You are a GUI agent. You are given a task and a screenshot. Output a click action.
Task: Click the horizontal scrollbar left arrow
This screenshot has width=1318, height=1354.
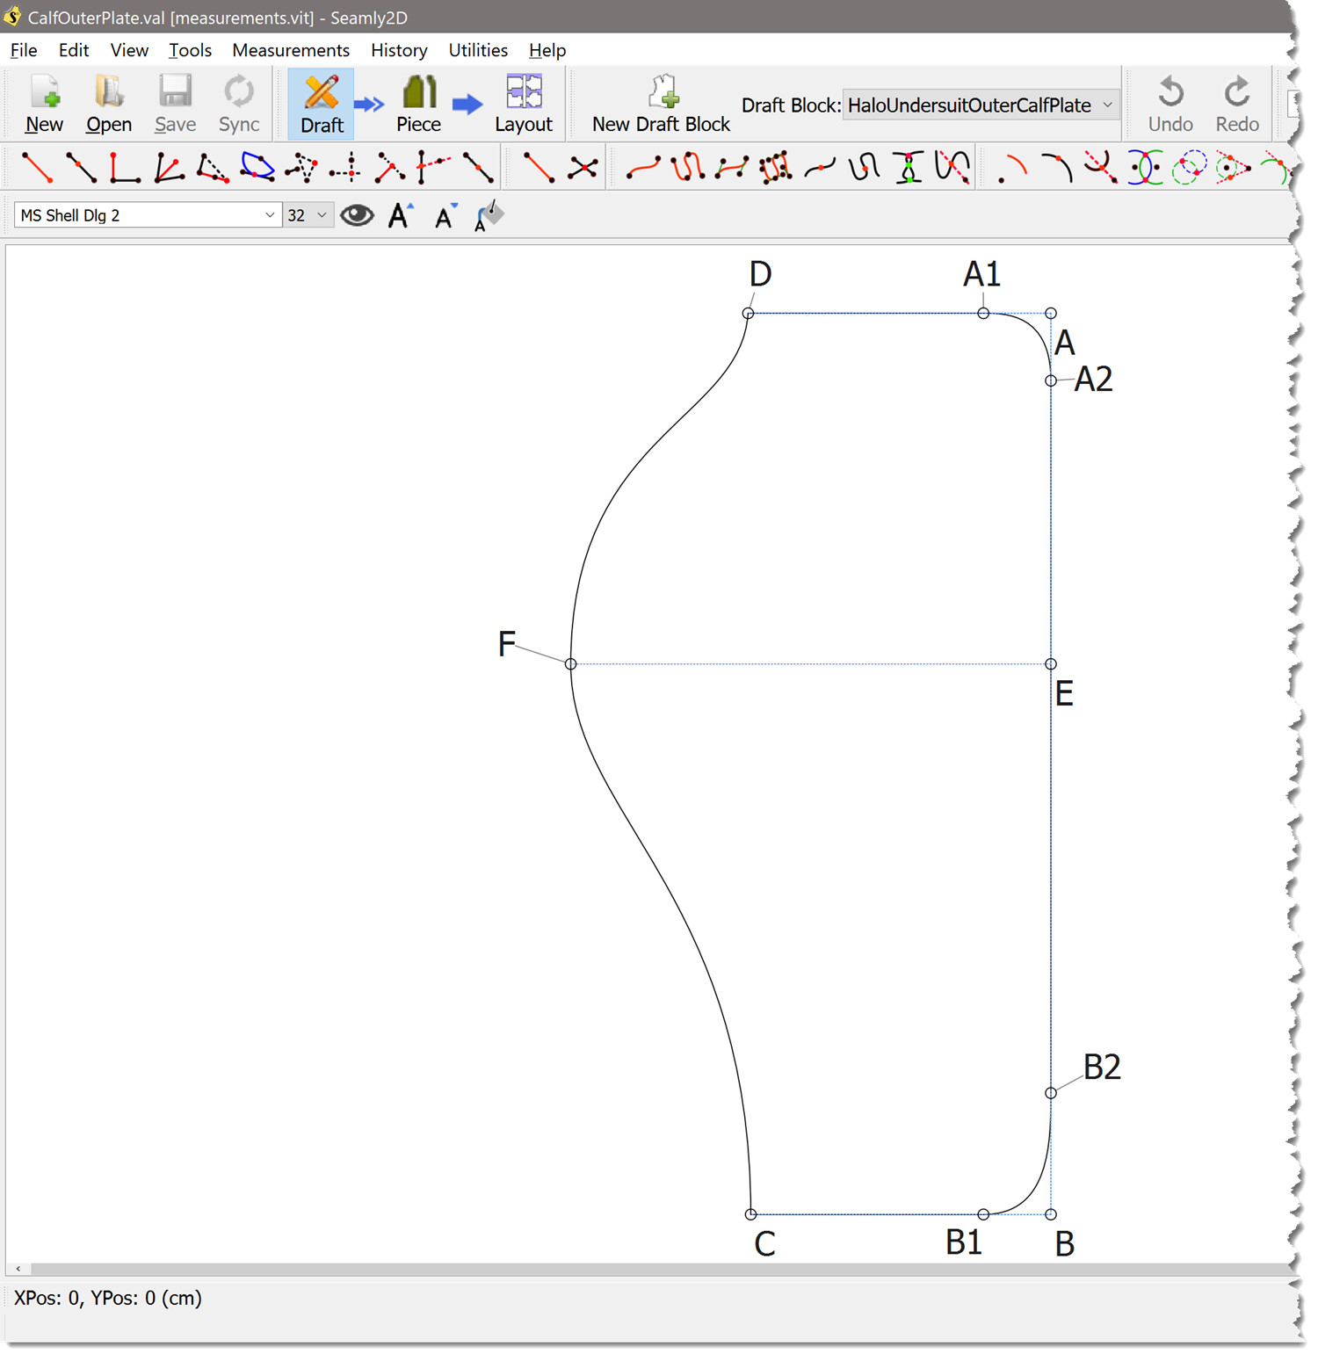18,1269
